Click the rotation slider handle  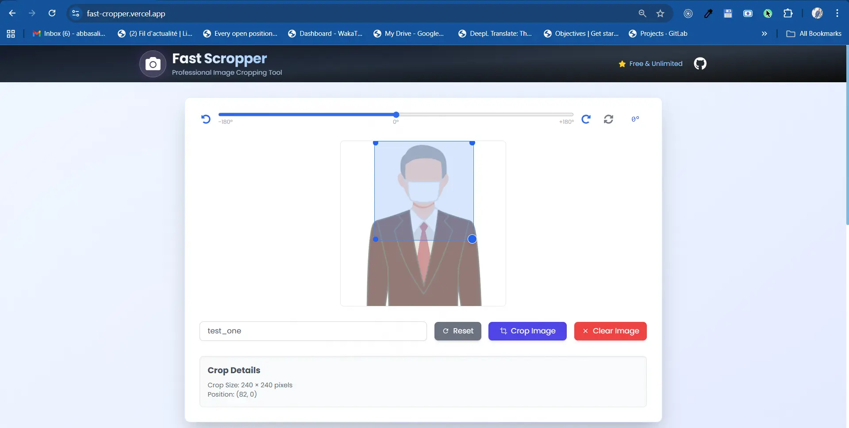tap(396, 115)
